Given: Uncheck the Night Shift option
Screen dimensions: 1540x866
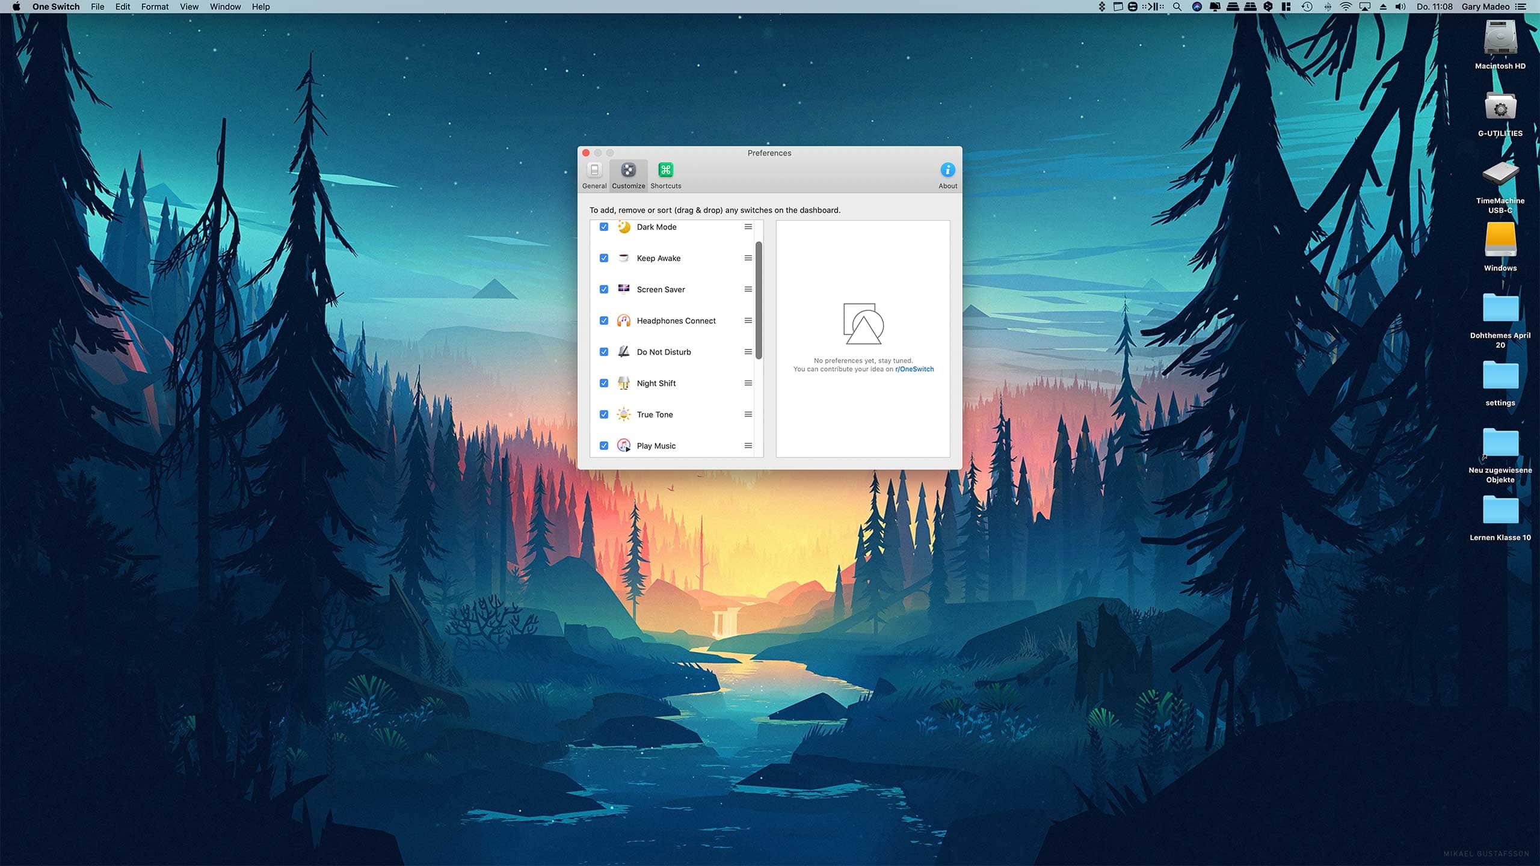Looking at the screenshot, I should (602, 382).
